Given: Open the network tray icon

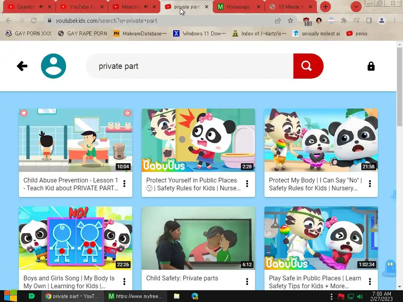Looking at the screenshot, I should 351,296.
